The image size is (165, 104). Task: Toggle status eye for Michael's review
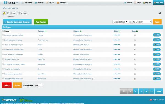click(135, 55)
